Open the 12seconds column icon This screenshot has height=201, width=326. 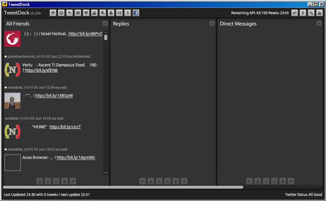click(120, 13)
